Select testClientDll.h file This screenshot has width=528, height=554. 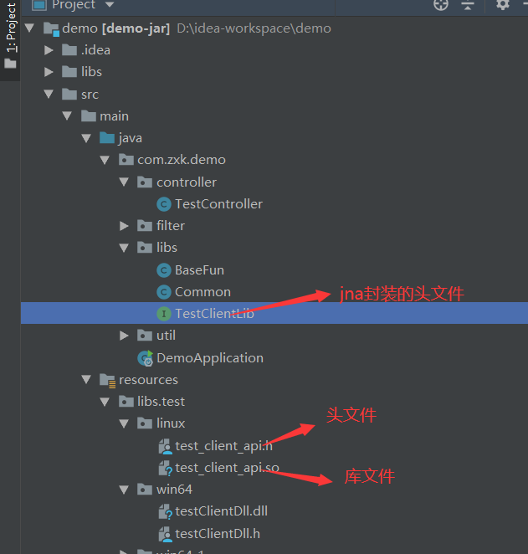218,534
